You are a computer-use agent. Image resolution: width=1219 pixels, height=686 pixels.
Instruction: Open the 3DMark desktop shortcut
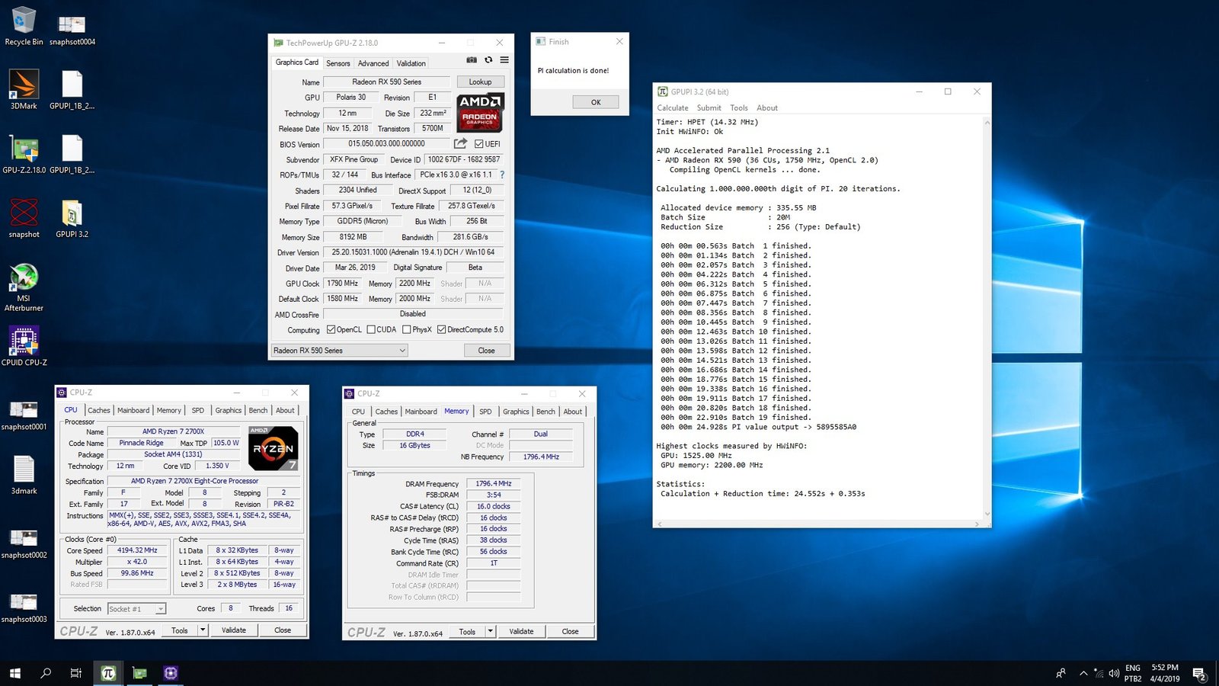(24, 85)
